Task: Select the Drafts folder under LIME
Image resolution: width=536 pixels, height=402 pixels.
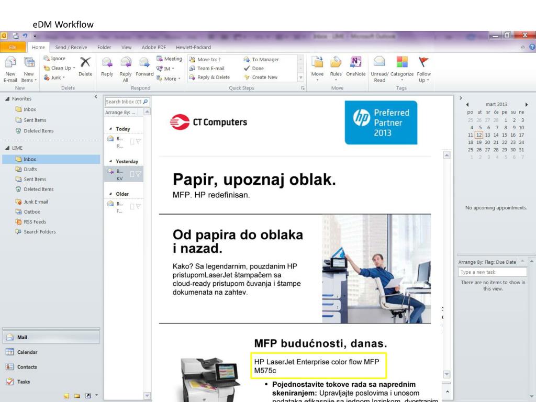Action: pyautogui.click(x=30, y=169)
